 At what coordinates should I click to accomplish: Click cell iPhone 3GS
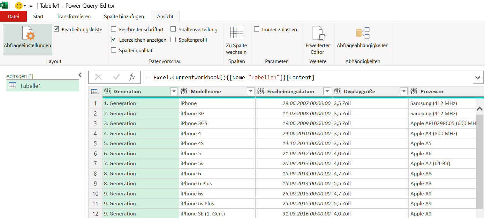pos(217,123)
